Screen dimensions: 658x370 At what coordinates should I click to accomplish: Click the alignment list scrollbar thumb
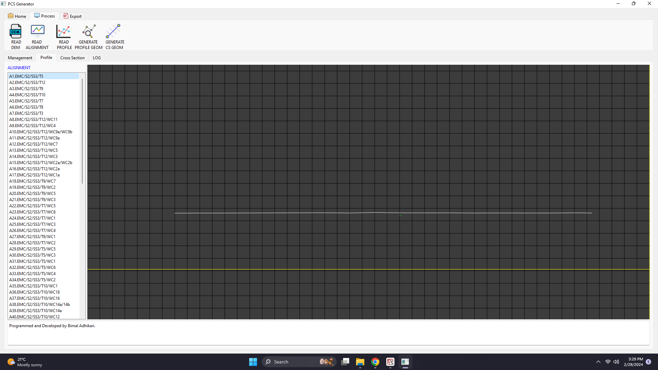pos(82,130)
